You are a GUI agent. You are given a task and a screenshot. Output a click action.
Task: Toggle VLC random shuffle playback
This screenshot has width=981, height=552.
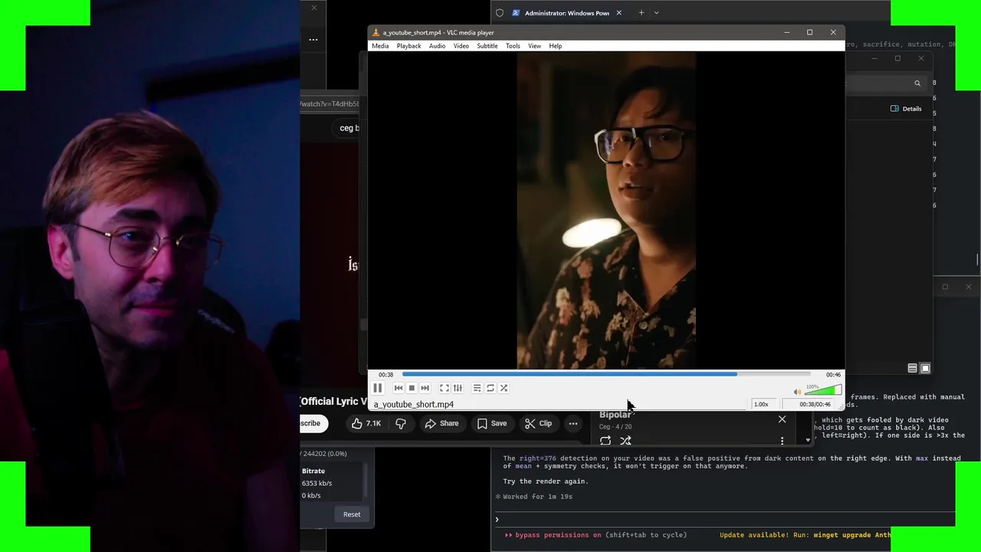tap(504, 388)
